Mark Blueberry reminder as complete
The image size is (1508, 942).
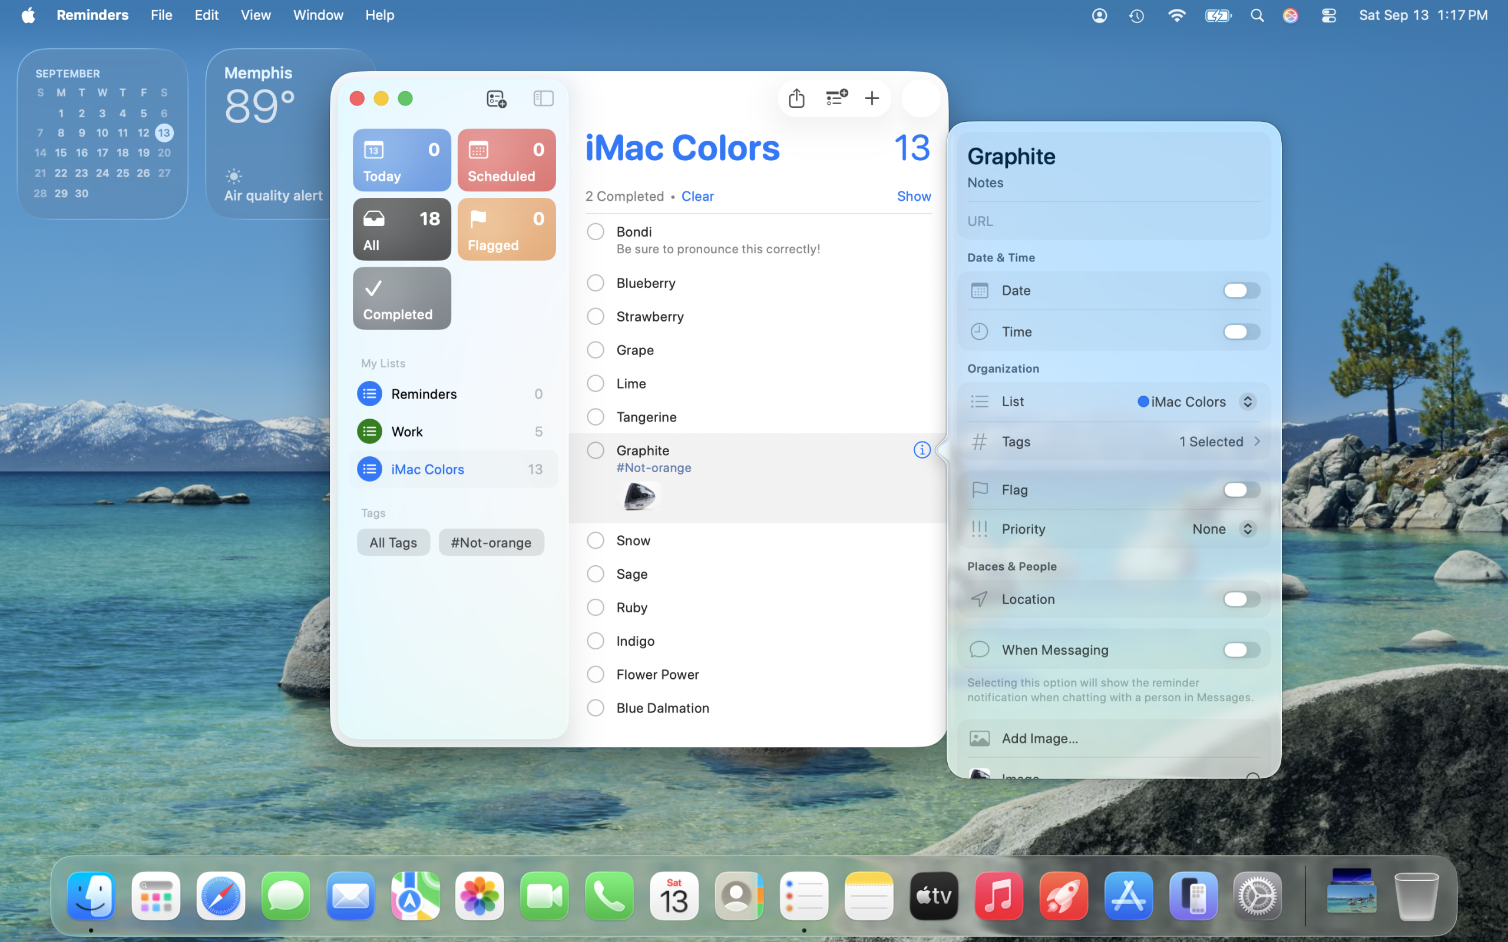(595, 283)
